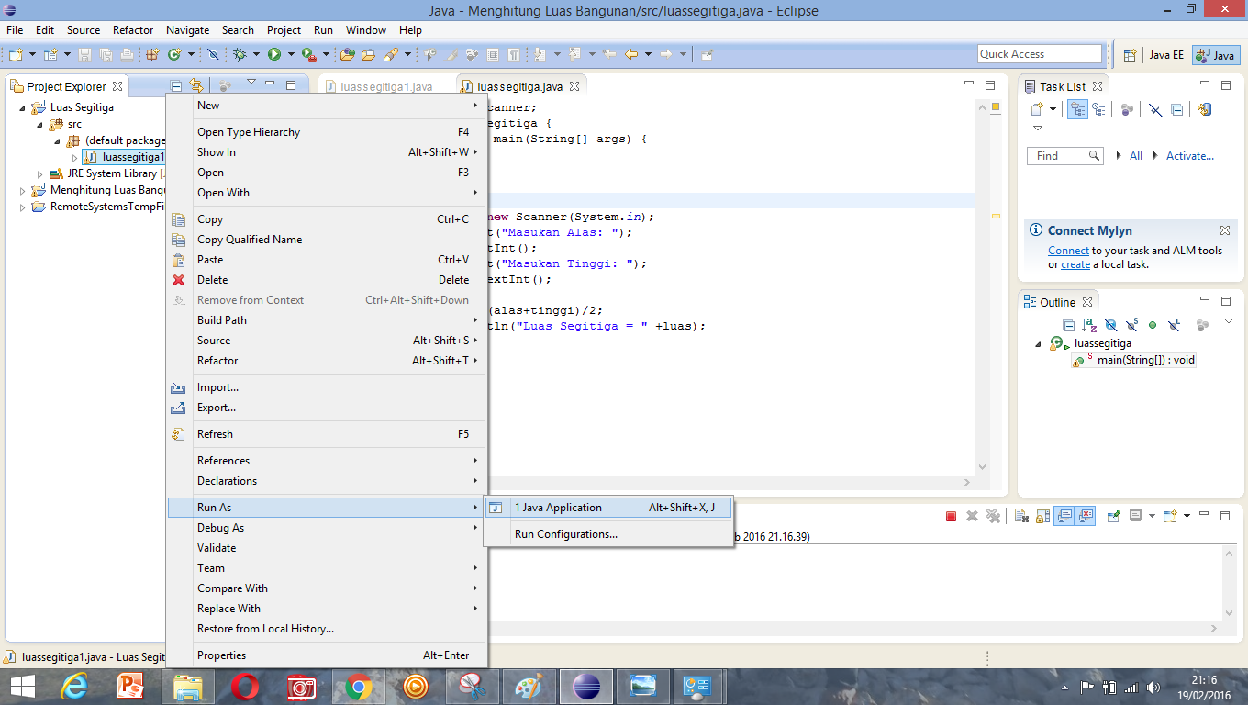Screen dimensions: 1248x705
Task: Toggle Scheduled view in Task List toolbar
Action: 1098,109
